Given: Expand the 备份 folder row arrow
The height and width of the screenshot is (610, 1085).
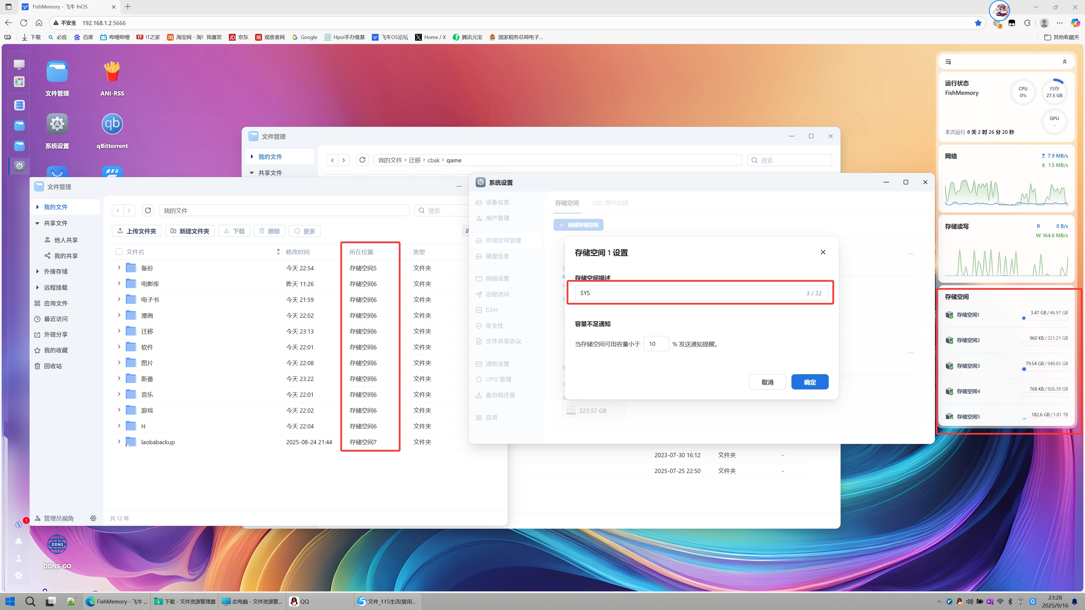Looking at the screenshot, I should [119, 268].
